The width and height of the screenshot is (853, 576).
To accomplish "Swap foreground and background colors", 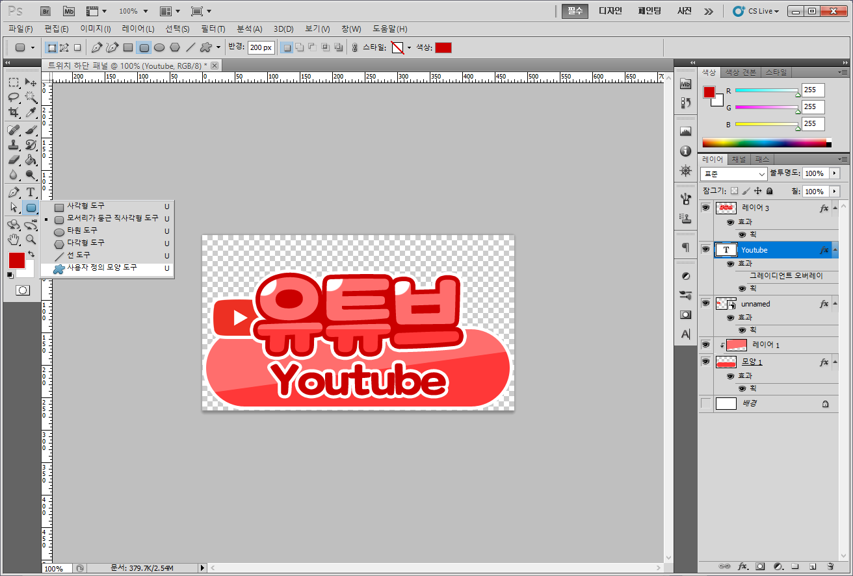I will 30,254.
